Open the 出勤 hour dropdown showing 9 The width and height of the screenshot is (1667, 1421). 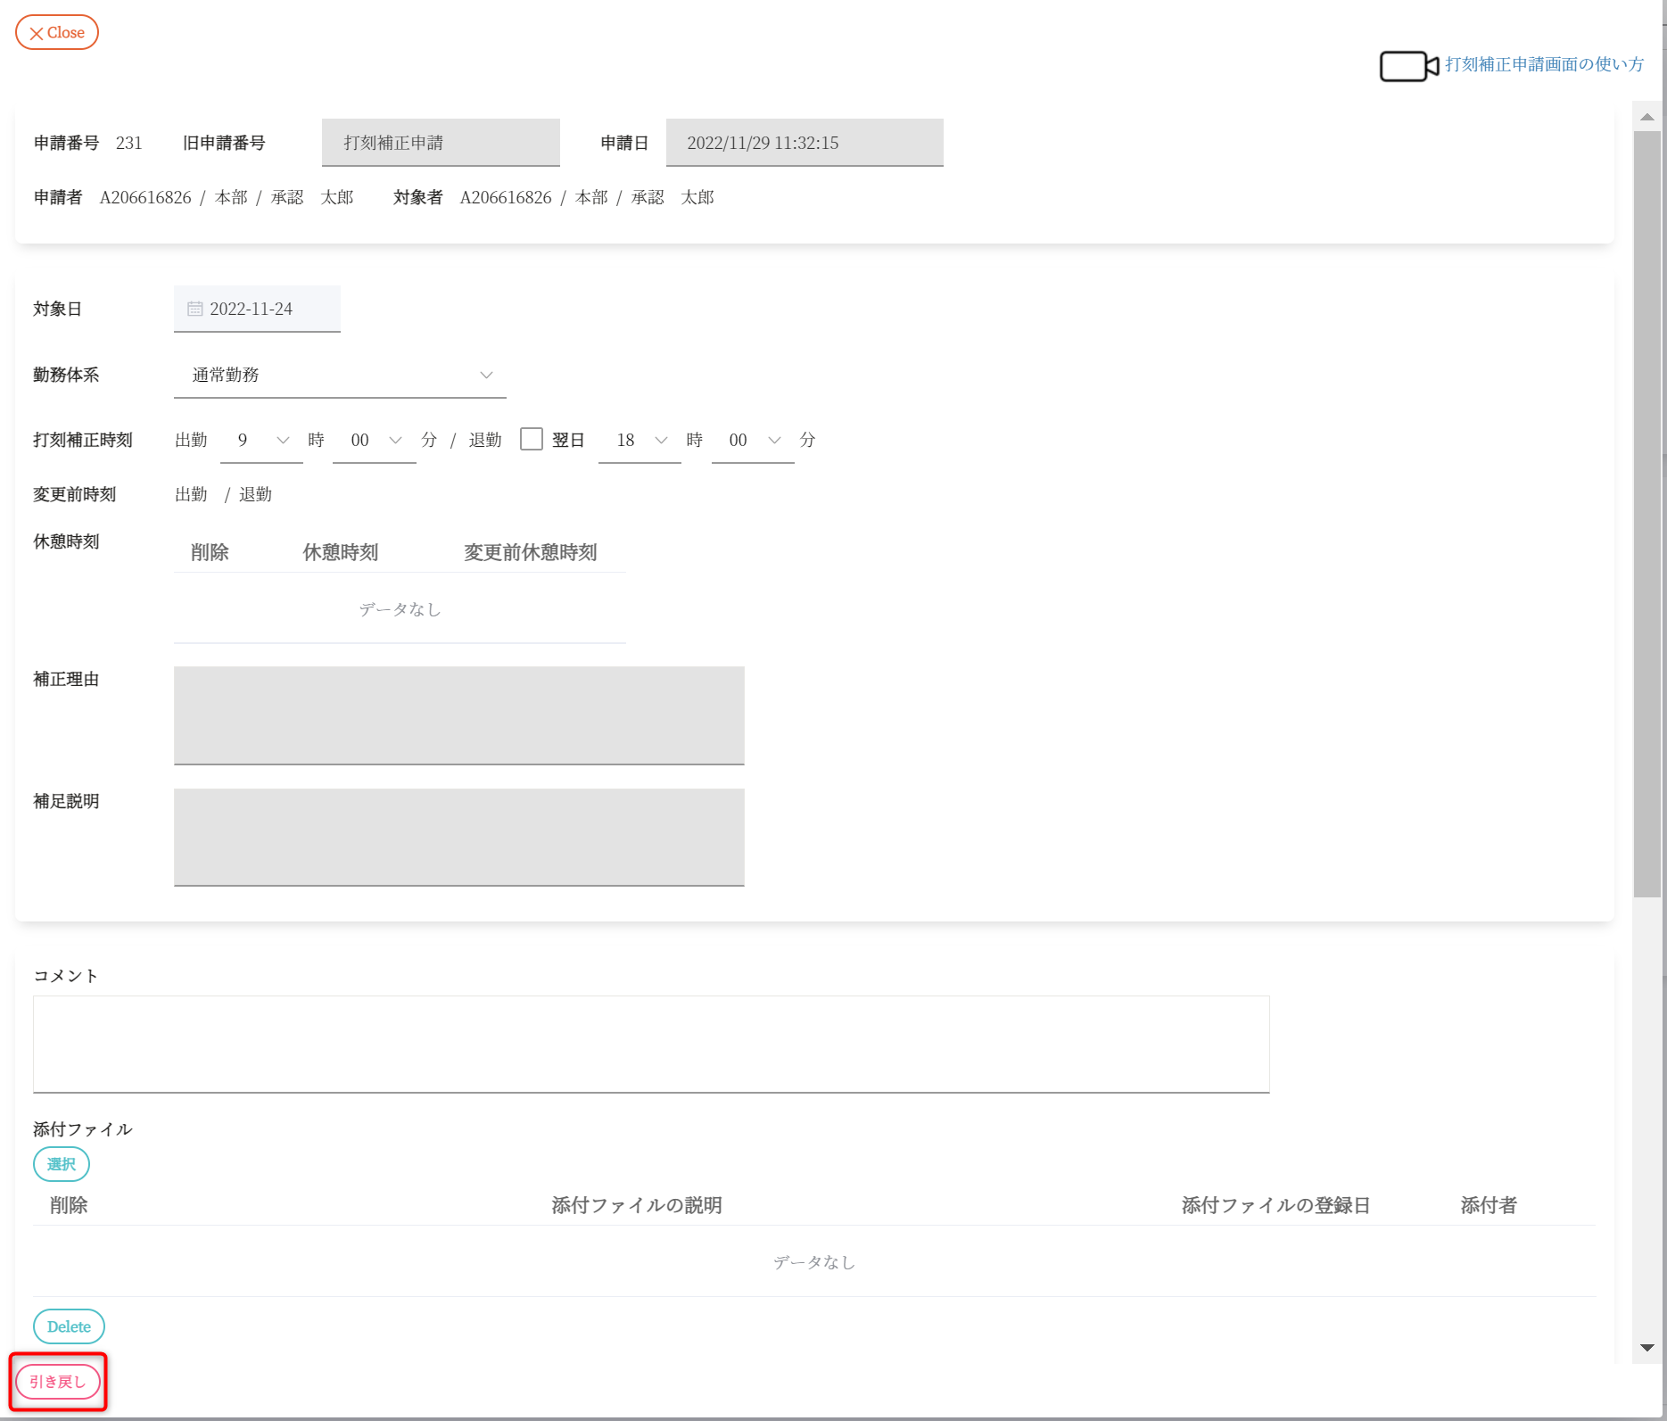pos(261,441)
